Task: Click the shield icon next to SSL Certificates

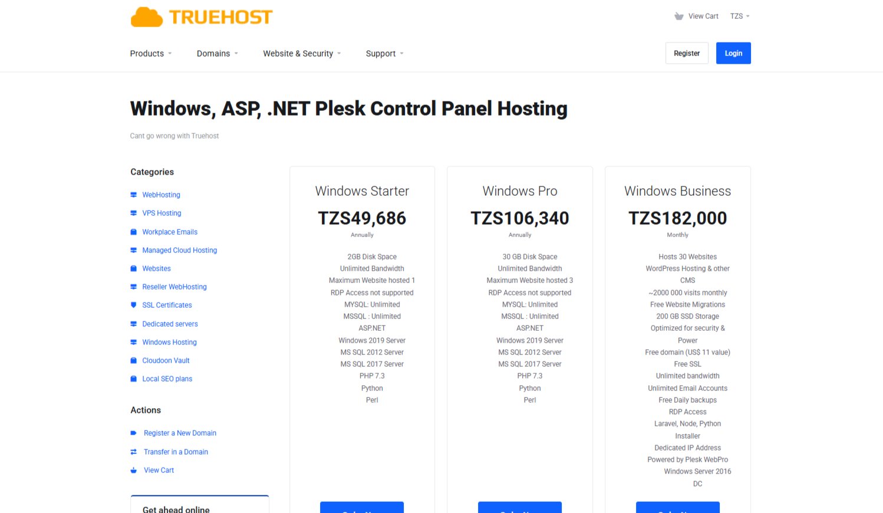Action: [x=133, y=305]
